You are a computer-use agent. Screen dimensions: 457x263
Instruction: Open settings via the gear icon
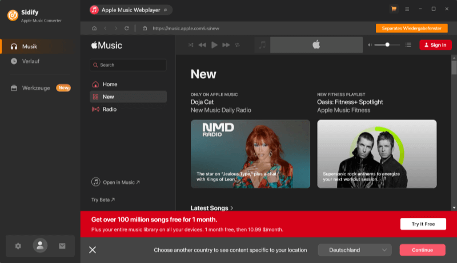pyautogui.click(x=18, y=246)
